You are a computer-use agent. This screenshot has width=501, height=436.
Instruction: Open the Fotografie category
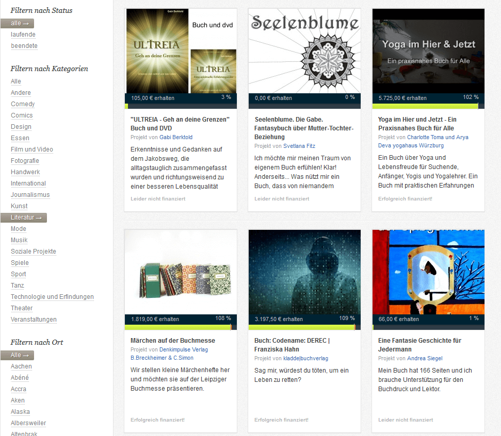25,161
